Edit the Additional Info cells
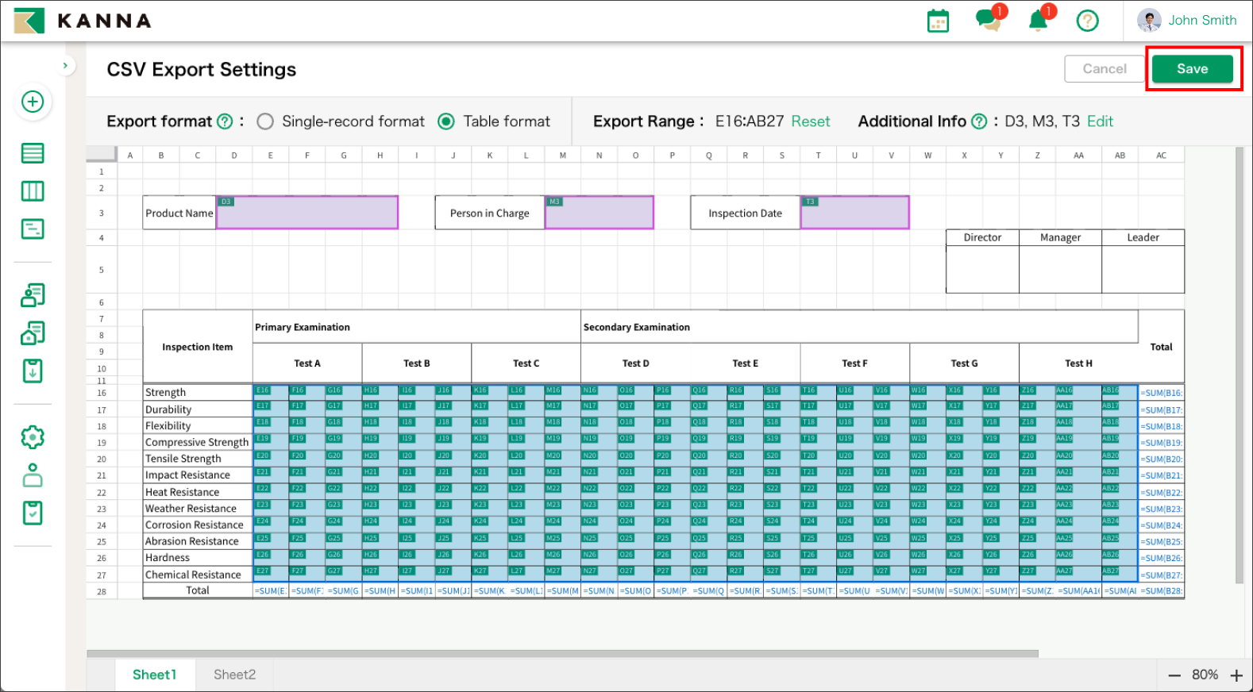This screenshot has width=1253, height=692. [1100, 121]
